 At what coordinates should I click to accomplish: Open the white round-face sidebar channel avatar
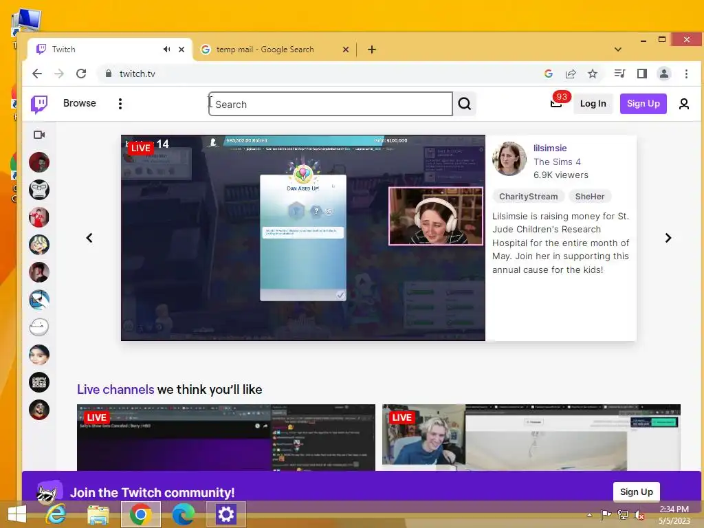(39, 327)
